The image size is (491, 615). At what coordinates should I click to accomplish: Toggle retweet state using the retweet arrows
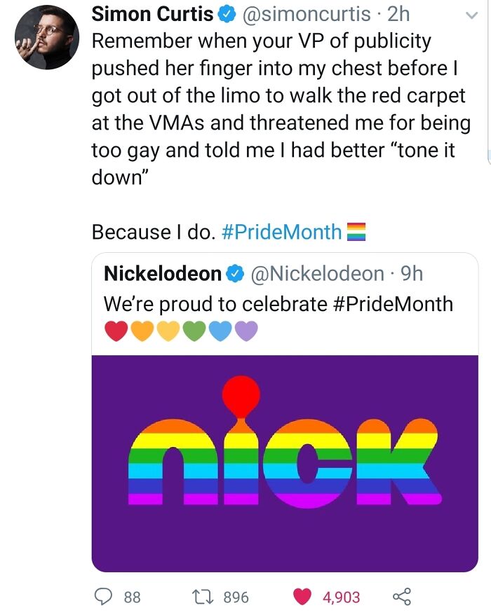coord(201,597)
